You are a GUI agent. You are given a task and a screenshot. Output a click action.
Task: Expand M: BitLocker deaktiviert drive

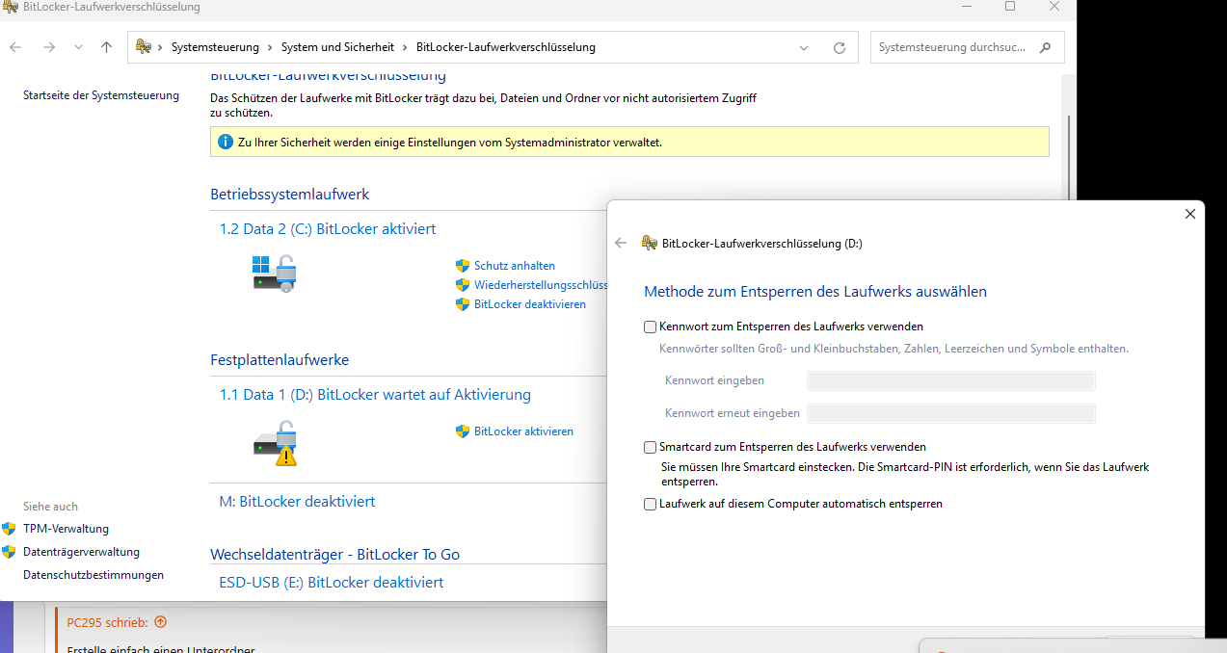298,502
